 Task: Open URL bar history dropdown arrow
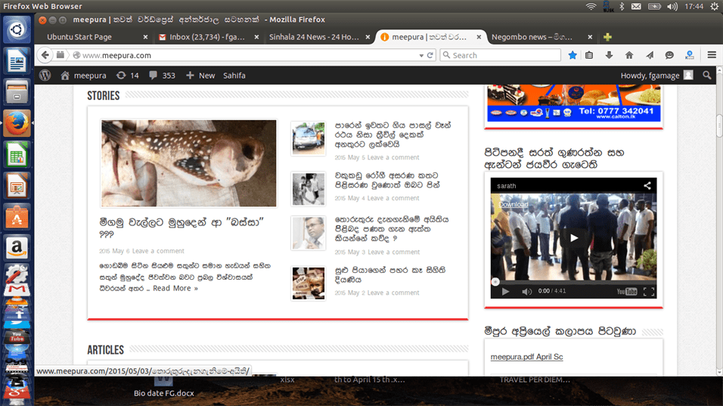coord(421,55)
